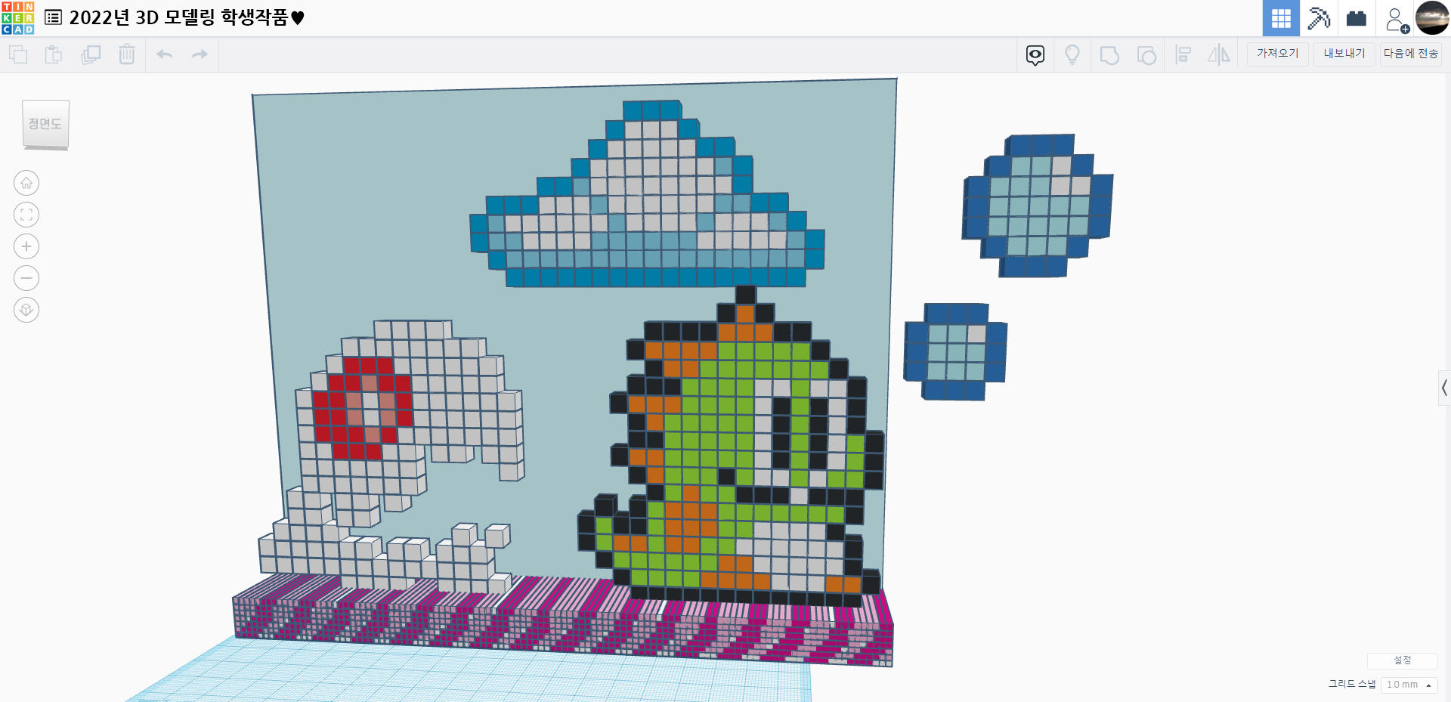Open the 설정 settings button
The height and width of the screenshot is (702, 1451).
[x=1402, y=660]
